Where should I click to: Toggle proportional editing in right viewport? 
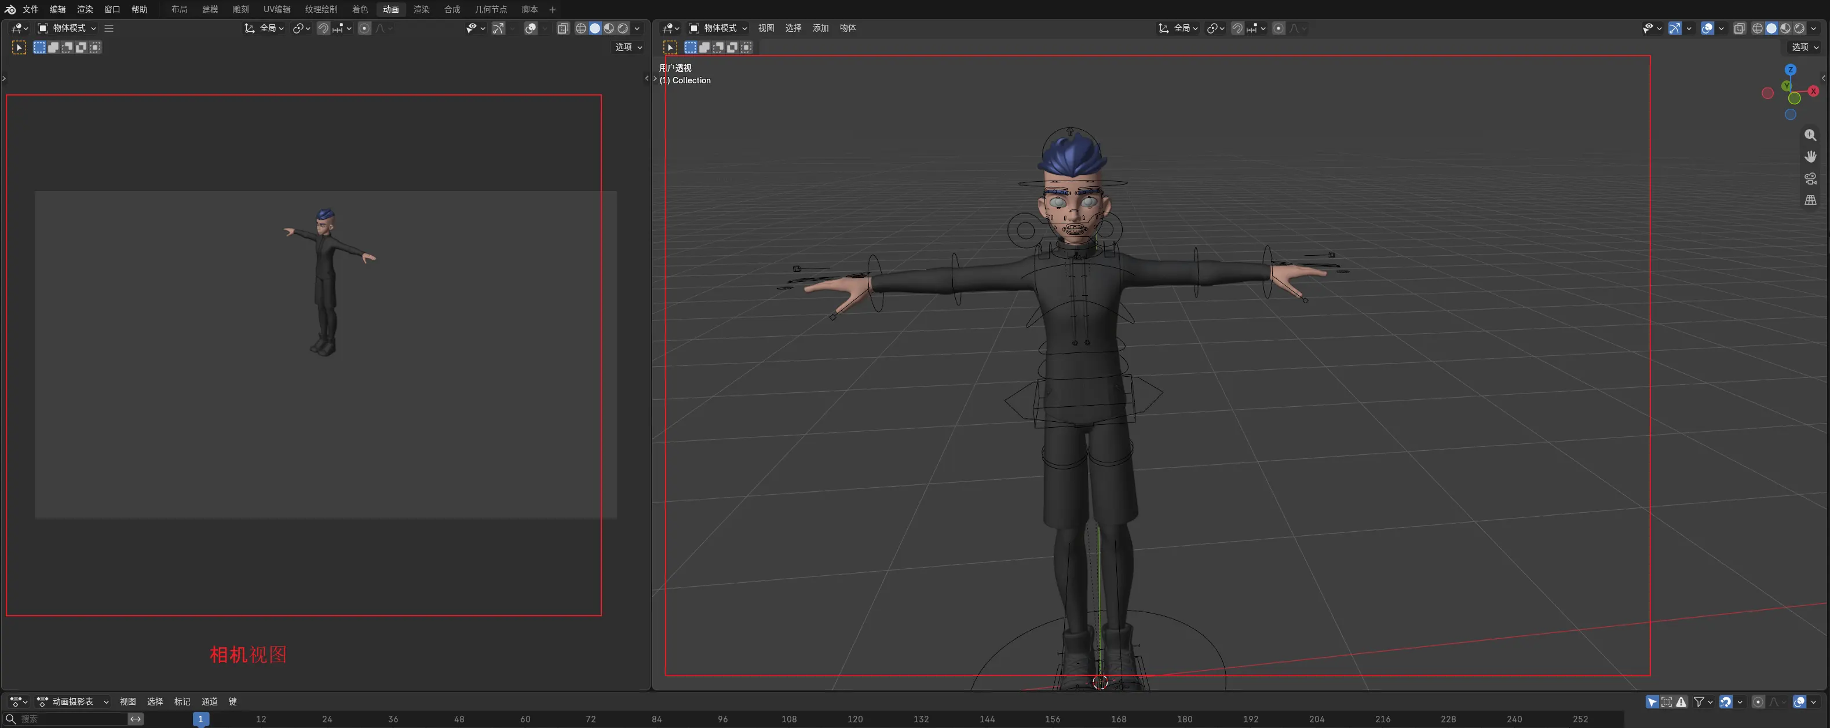(x=1279, y=28)
